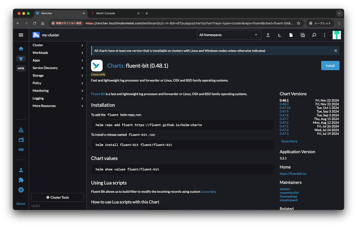
Task: Click the About link
Action: [21, 204]
